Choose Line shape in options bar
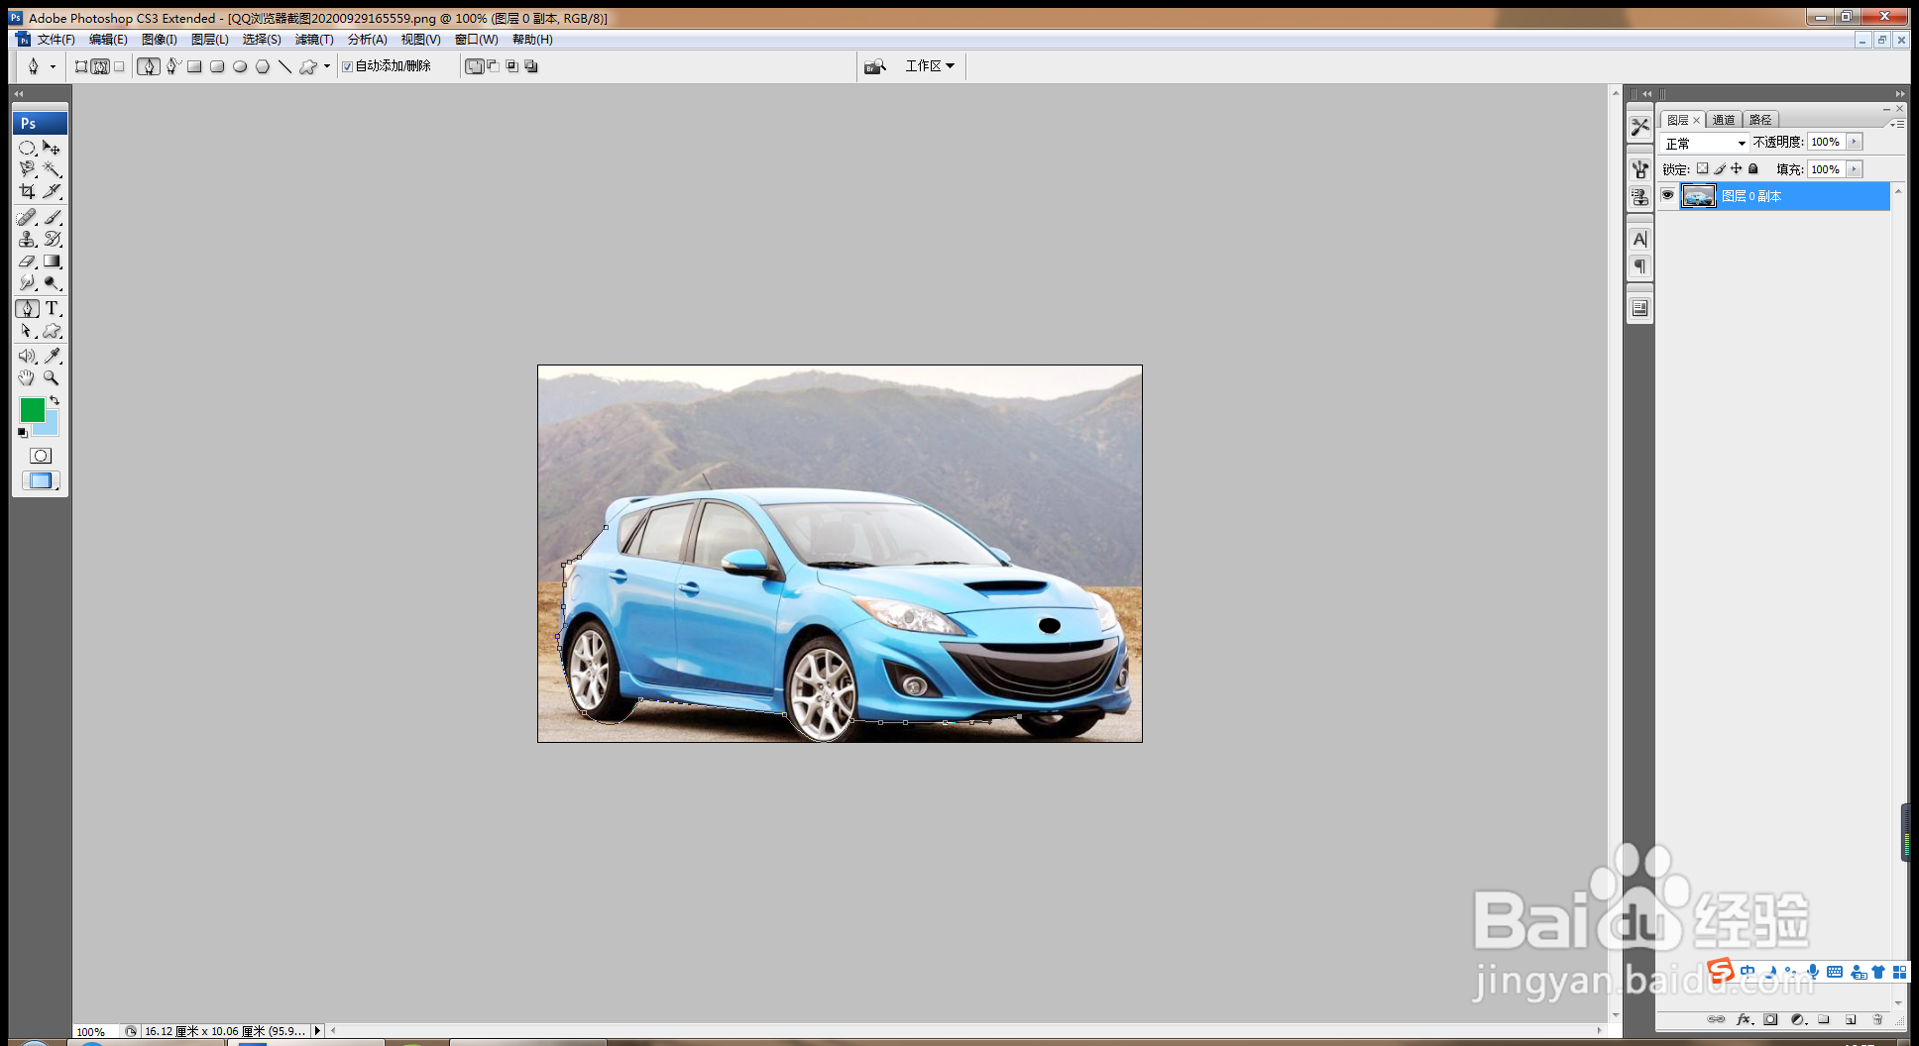The width and height of the screenshot is (1919, 1046). coord(284,66)
